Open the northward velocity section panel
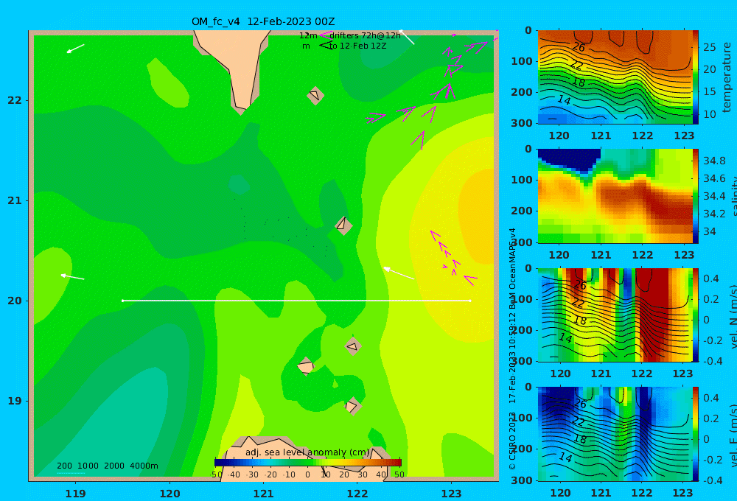The height and width of the screenshot is (501, 737). (x=615, y=315)
